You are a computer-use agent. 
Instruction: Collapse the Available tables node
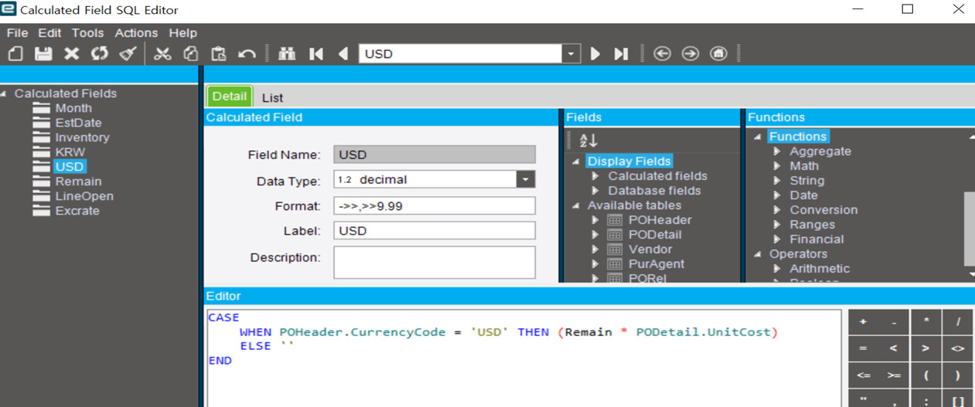coord(576,205)
